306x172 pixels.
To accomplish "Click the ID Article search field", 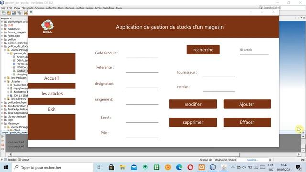I will pos(254,51).
